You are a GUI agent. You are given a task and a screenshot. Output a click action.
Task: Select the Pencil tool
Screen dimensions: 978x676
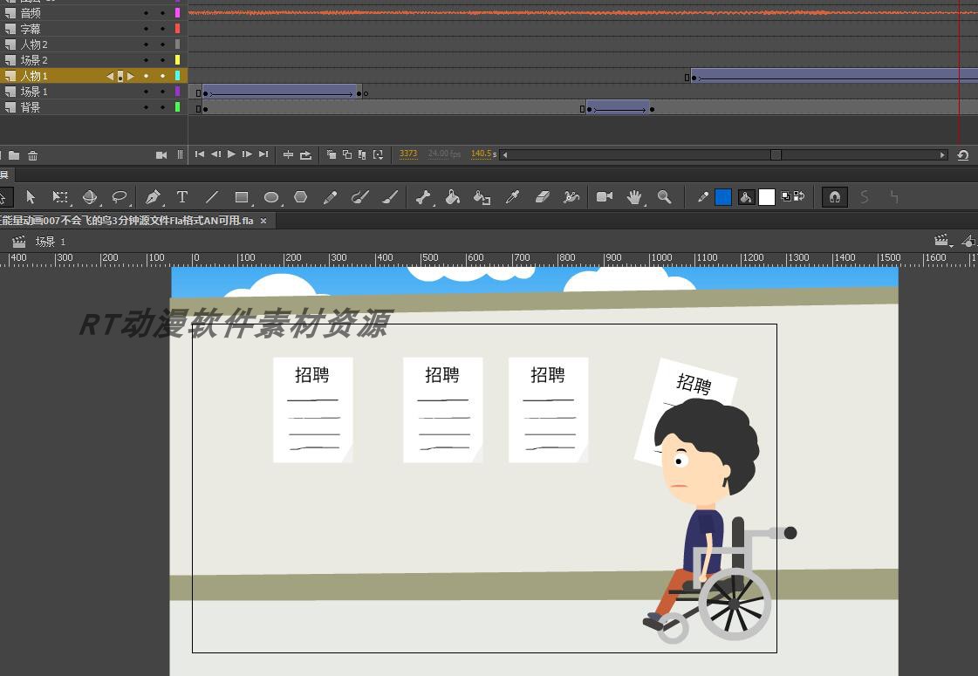(x=331, y=197)
